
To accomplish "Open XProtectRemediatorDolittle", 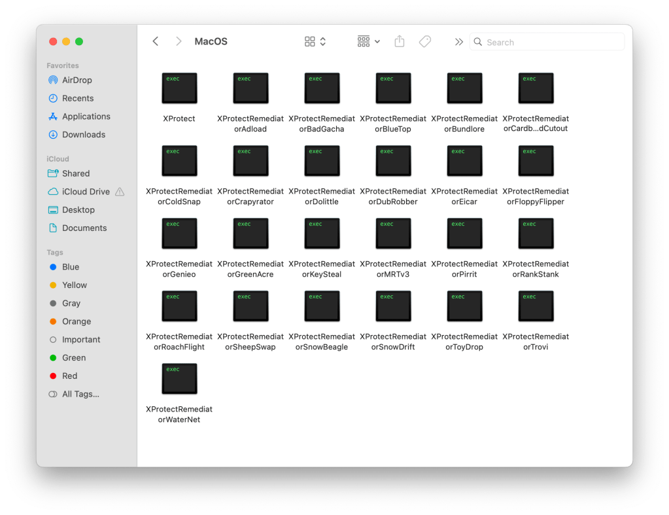I will click(322, 160).
